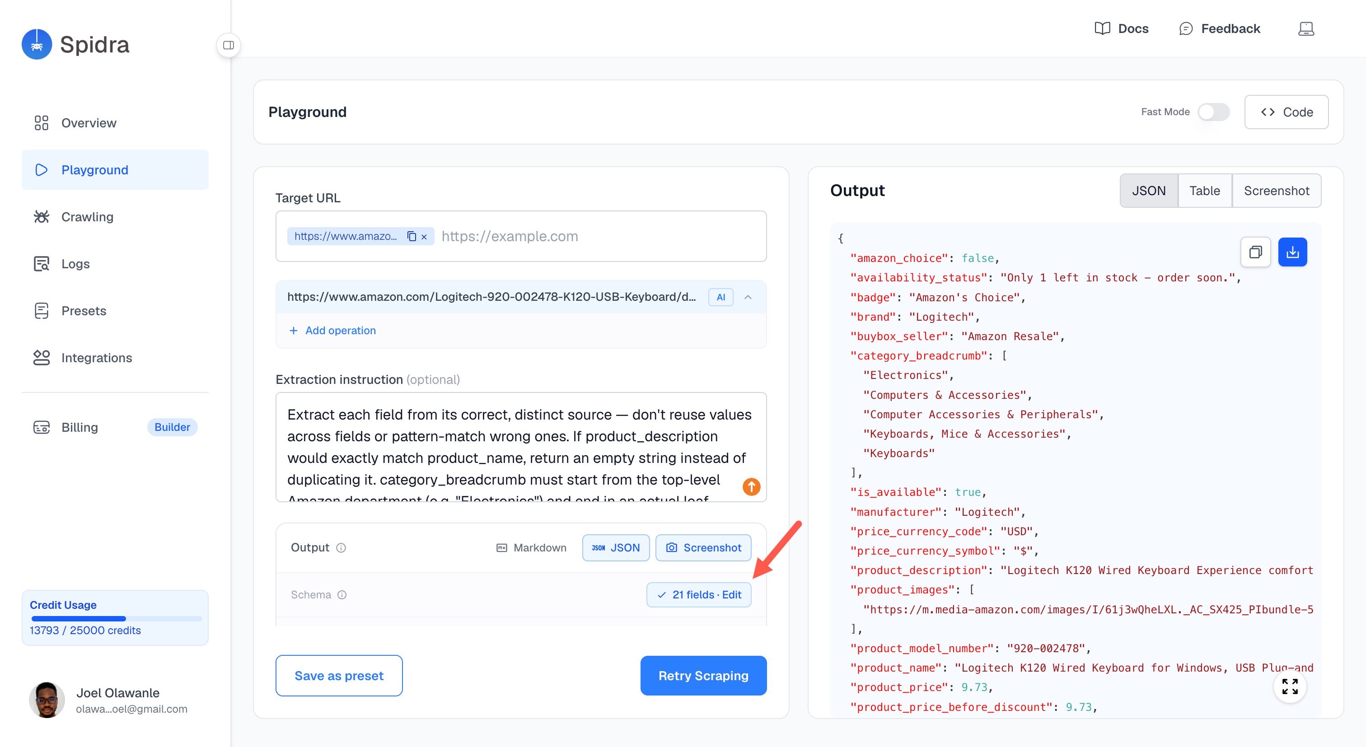Remove the Amazon URL chip
The image size is (1366, 747).
(x=424, y=237)
